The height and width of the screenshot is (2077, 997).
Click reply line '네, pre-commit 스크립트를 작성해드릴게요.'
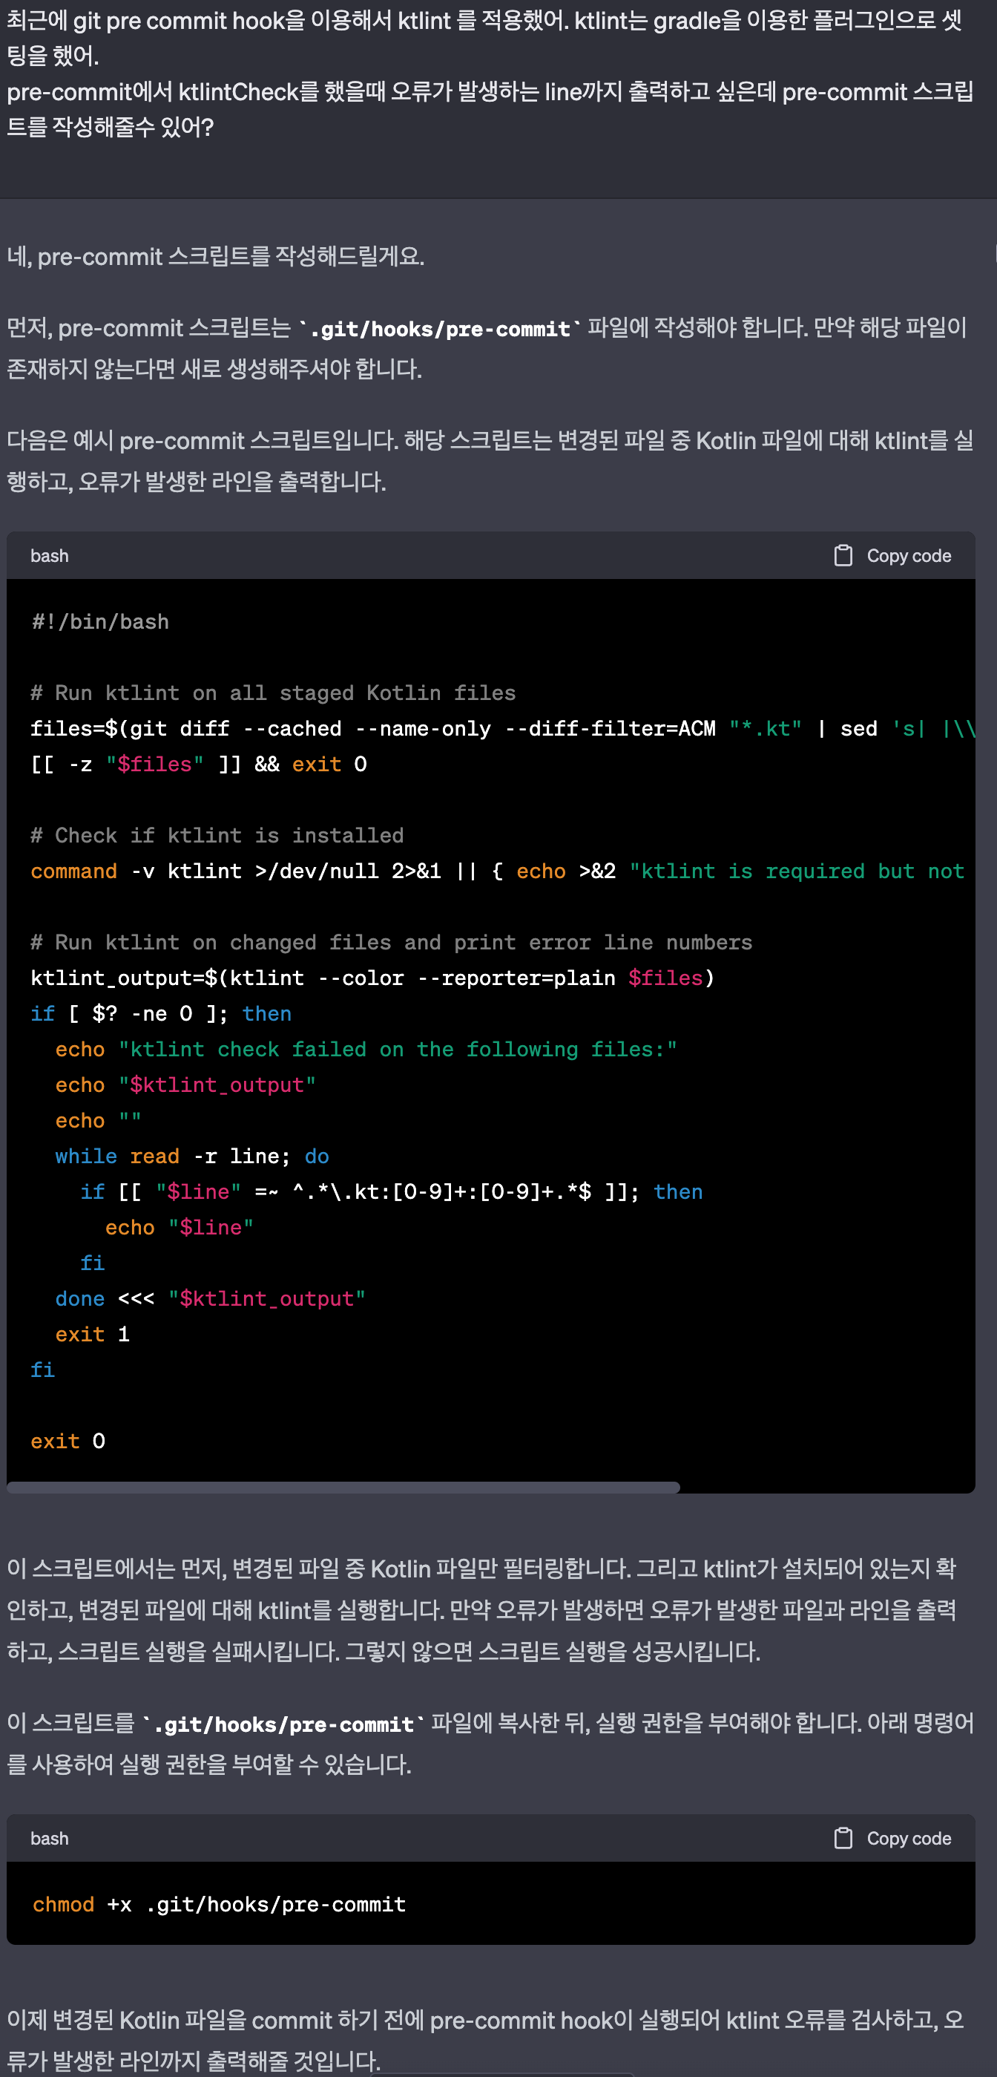[x=215, y=256]
